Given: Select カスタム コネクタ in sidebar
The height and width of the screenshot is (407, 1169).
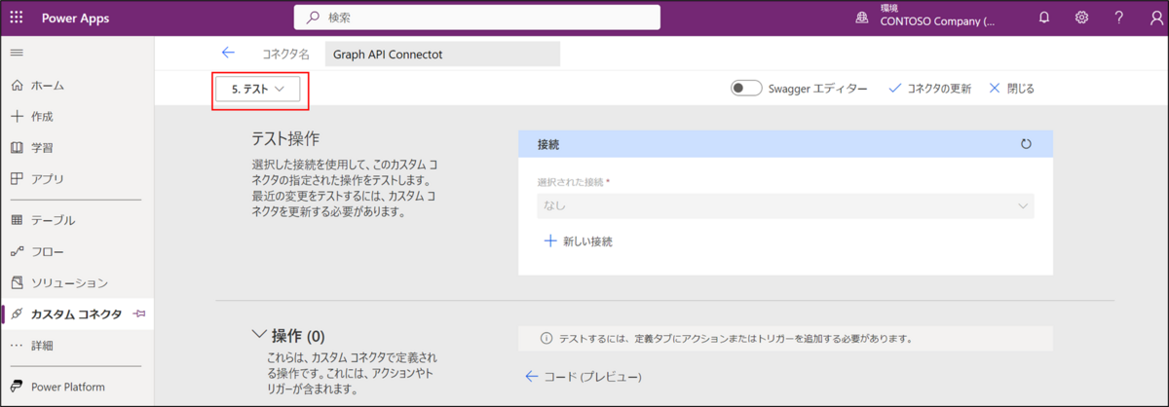Looking at the screenshot, I should coord(76,314).
